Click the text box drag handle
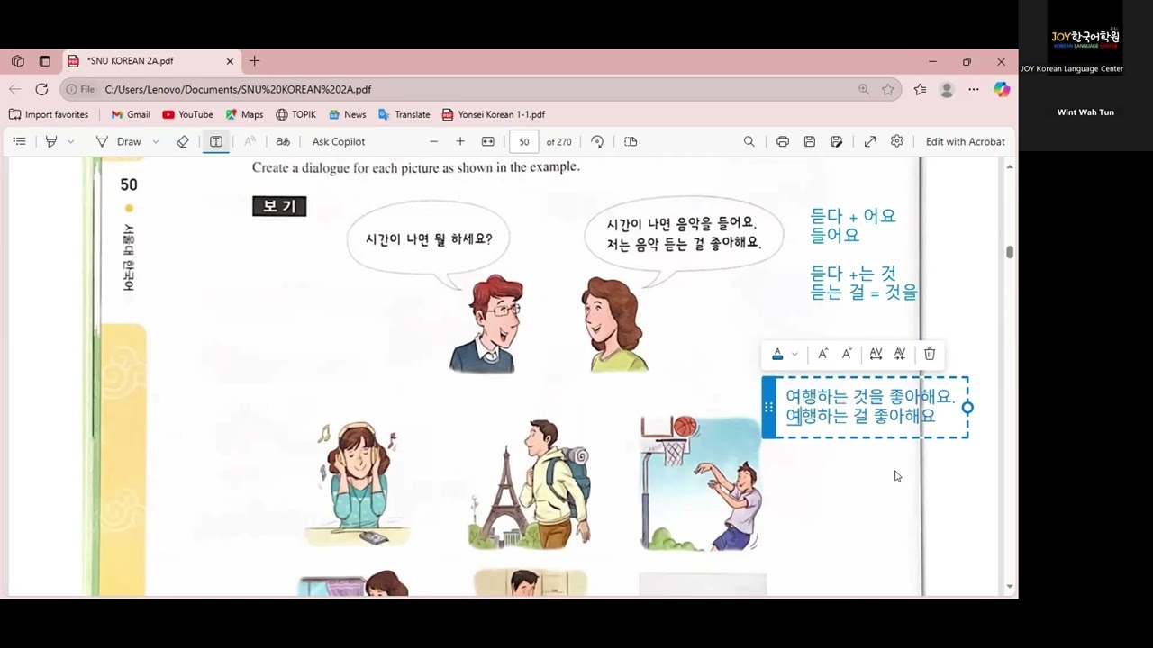Viewport: 1153px width, 648px height. 768,407
